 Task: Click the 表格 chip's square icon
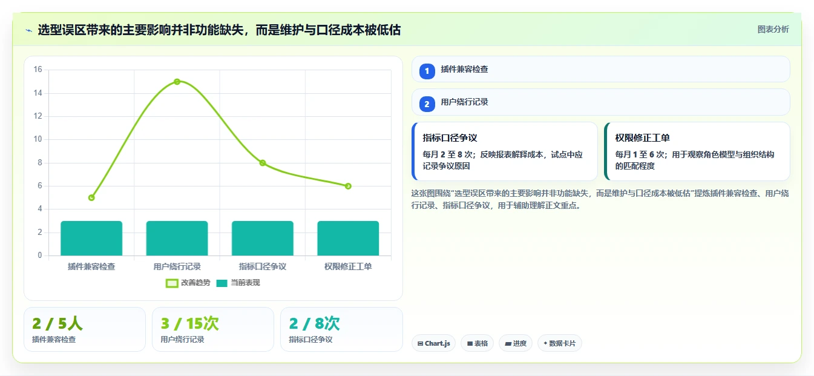470,343
